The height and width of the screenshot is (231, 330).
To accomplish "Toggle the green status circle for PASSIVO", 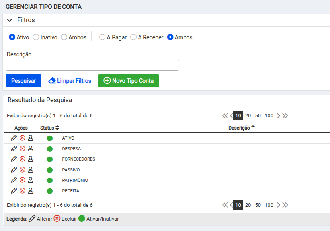I will (x=50, y=170).
